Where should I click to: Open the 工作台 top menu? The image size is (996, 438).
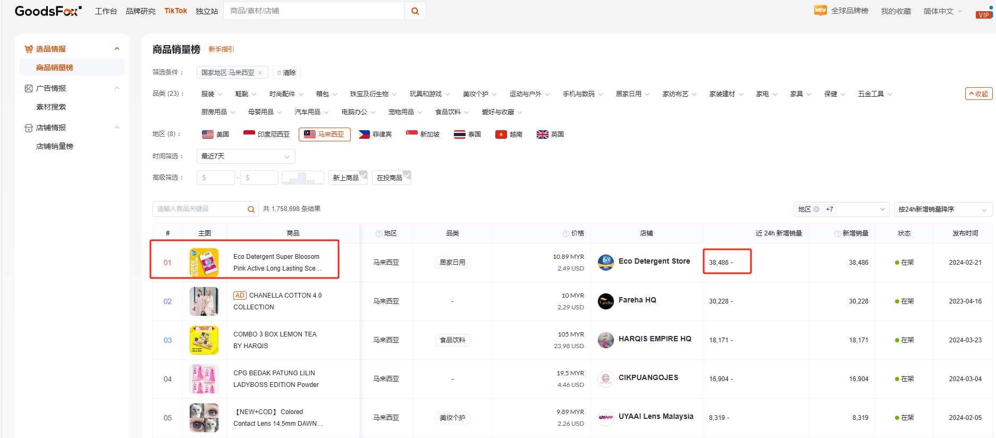106,11
